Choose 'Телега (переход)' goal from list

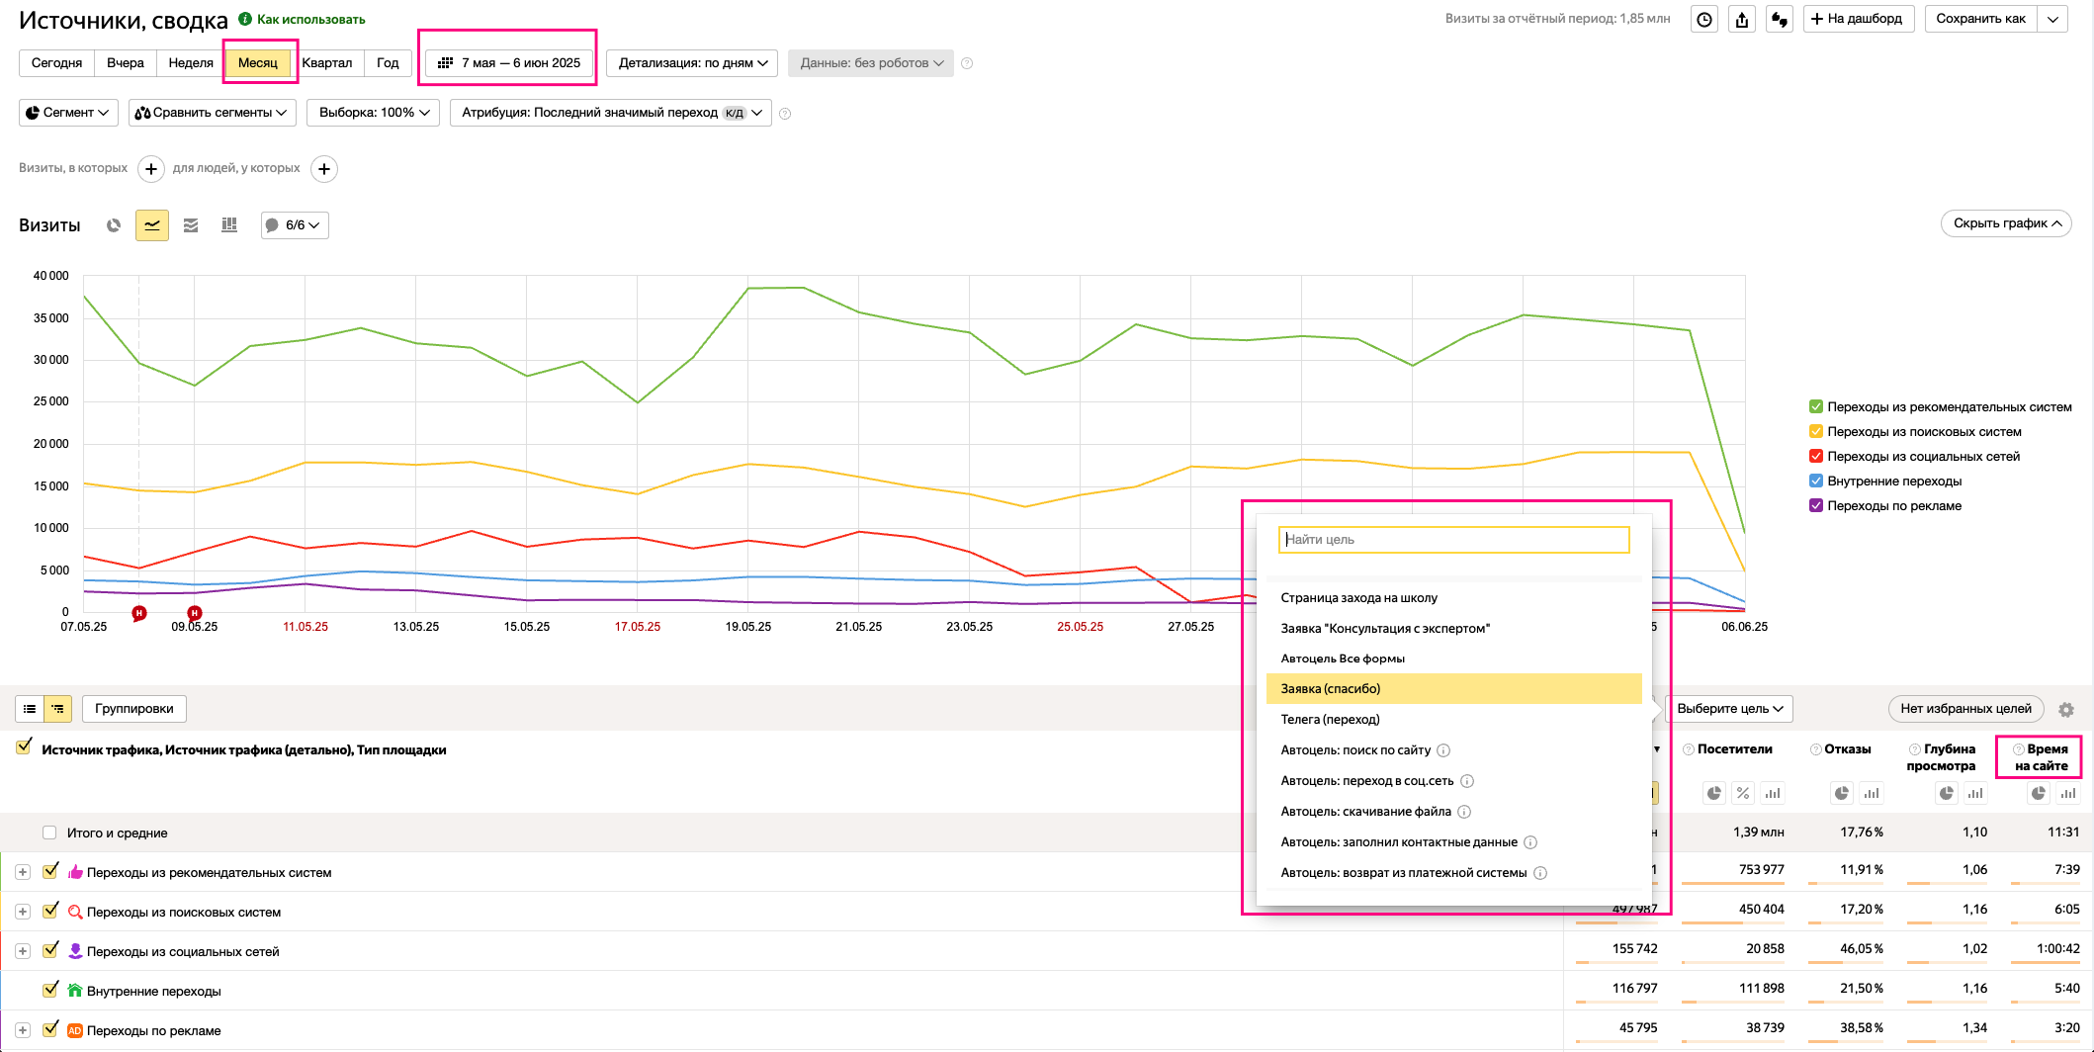pyautogui.click(x=1330, y=719)
